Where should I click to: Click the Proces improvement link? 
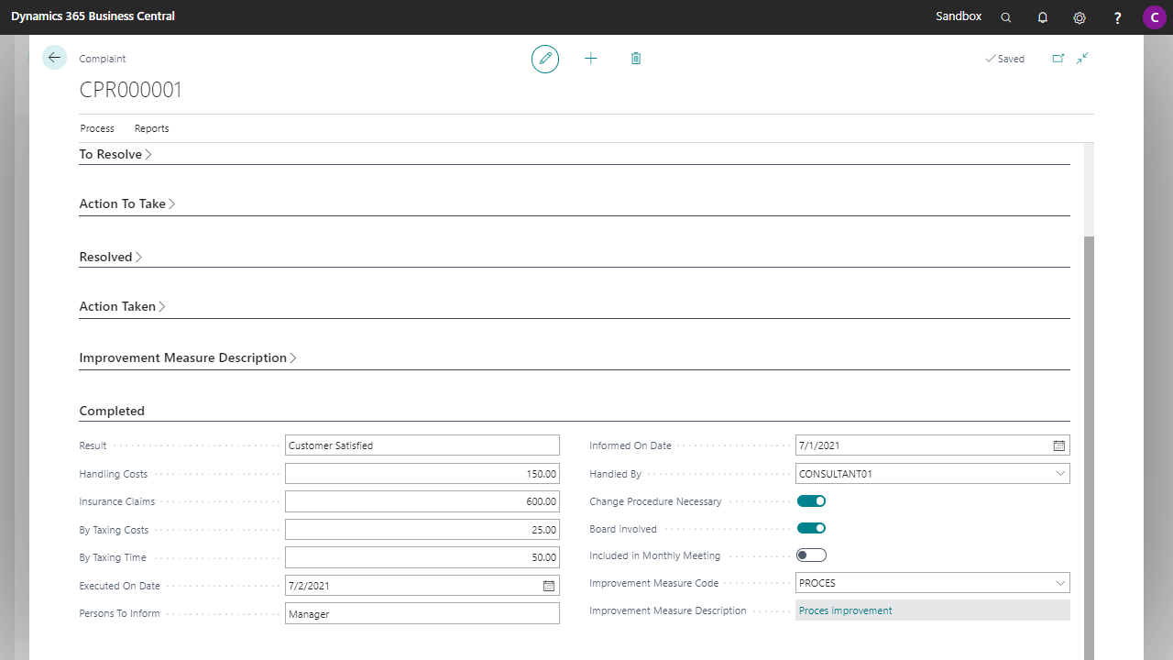tap(845, 610)
